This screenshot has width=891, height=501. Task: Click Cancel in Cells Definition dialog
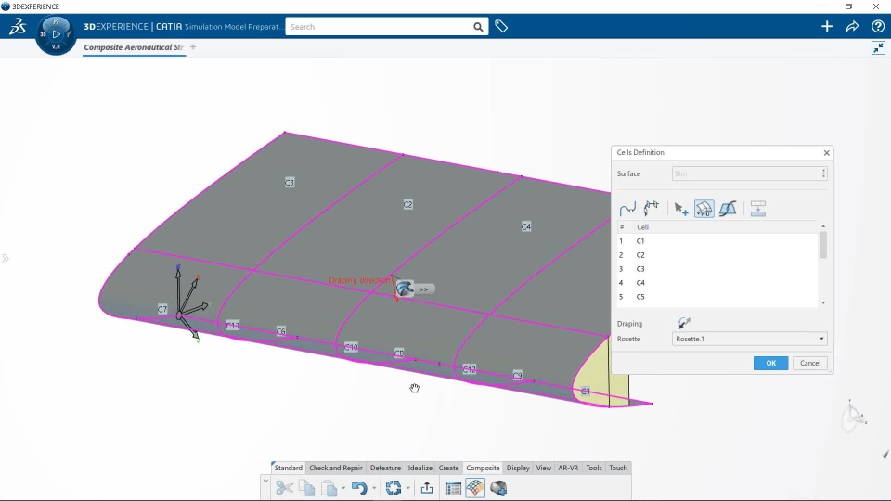coord(809,363)
